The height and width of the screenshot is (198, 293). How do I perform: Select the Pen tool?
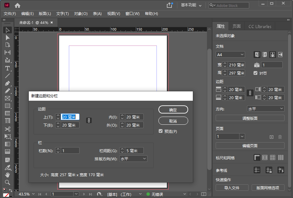pyautogui.click(x=8, y=83)
